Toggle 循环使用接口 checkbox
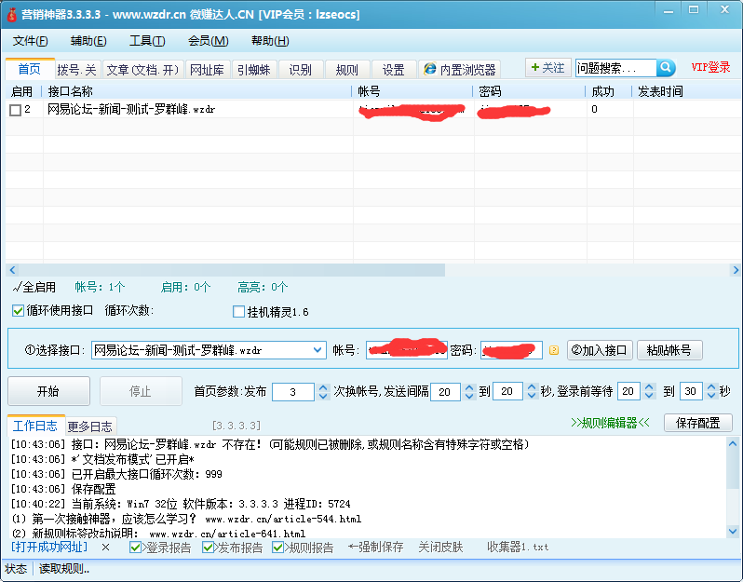The image size is (743, 582). (18, 311)
